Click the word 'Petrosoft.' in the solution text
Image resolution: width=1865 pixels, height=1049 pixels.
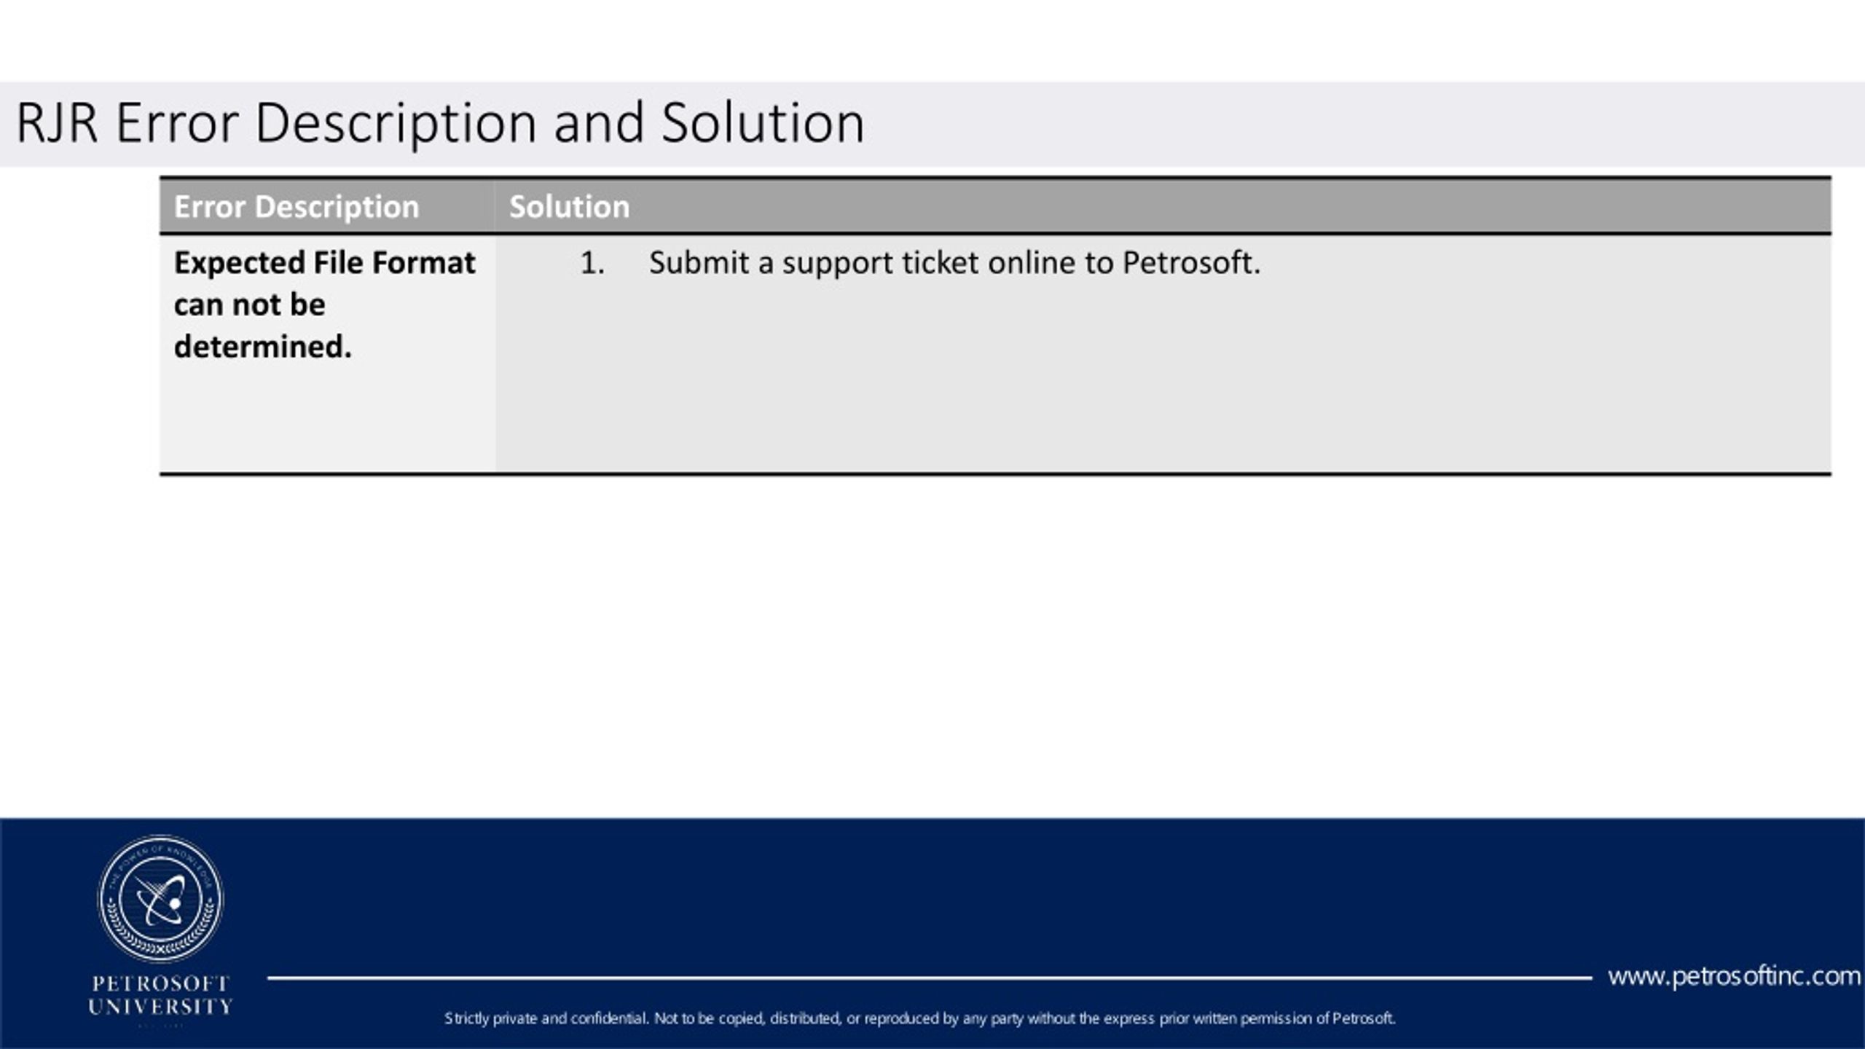pos(1190,263)
